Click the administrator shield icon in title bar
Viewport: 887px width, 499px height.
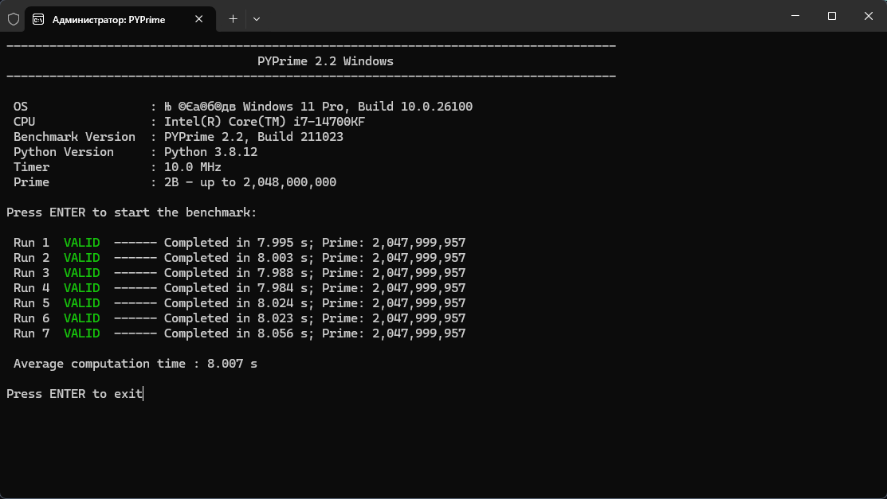tap(14, 19)
